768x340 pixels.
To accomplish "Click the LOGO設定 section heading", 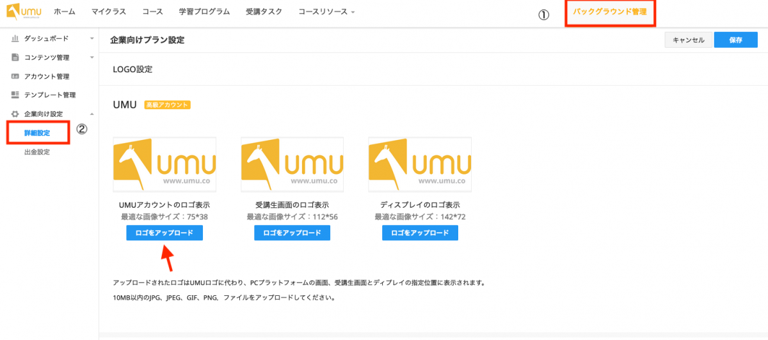I will click(132, 68).
